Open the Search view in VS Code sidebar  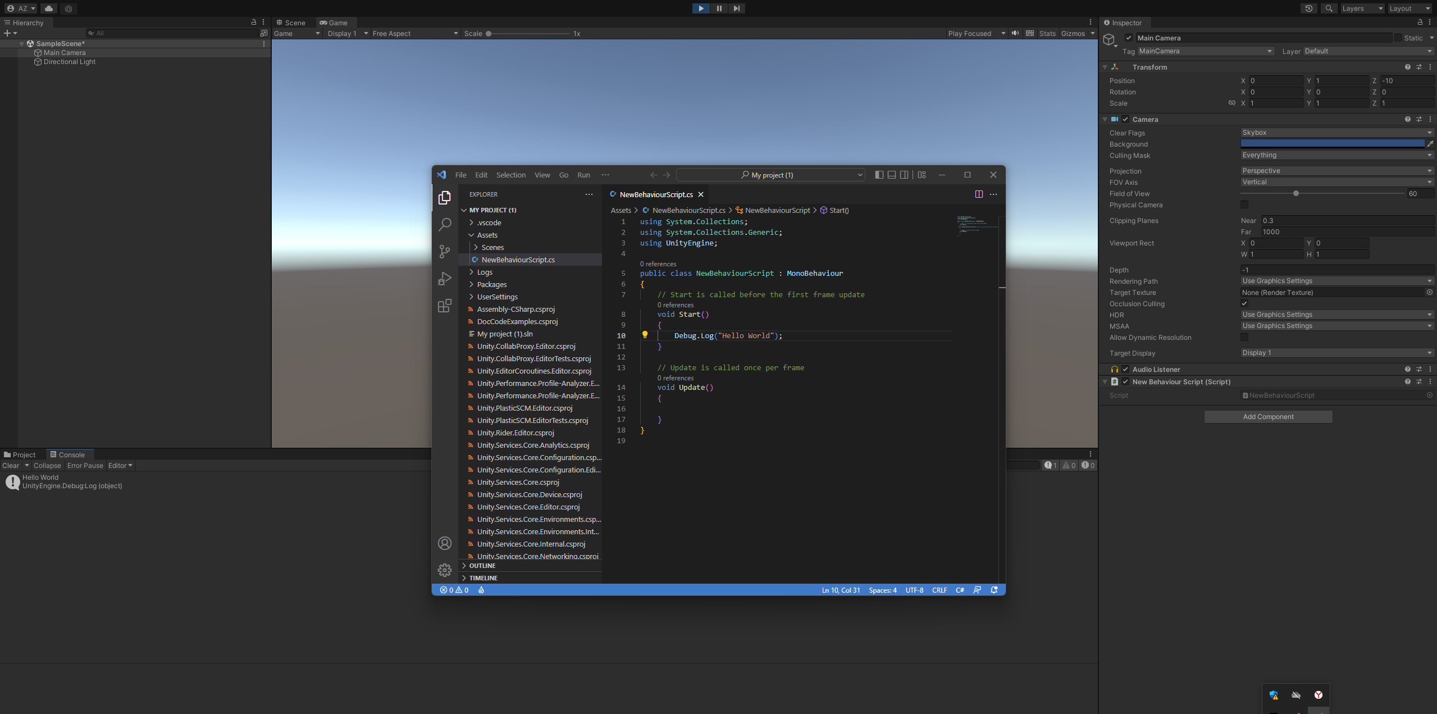(444, 224)
